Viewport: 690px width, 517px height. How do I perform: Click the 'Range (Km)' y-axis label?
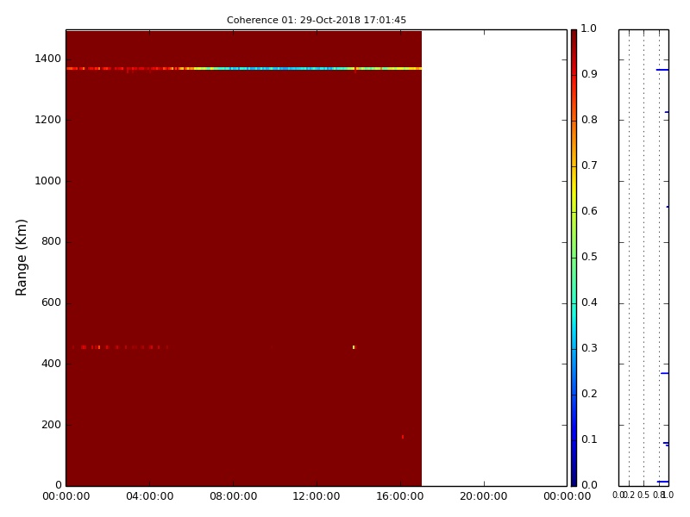(21, 258)
